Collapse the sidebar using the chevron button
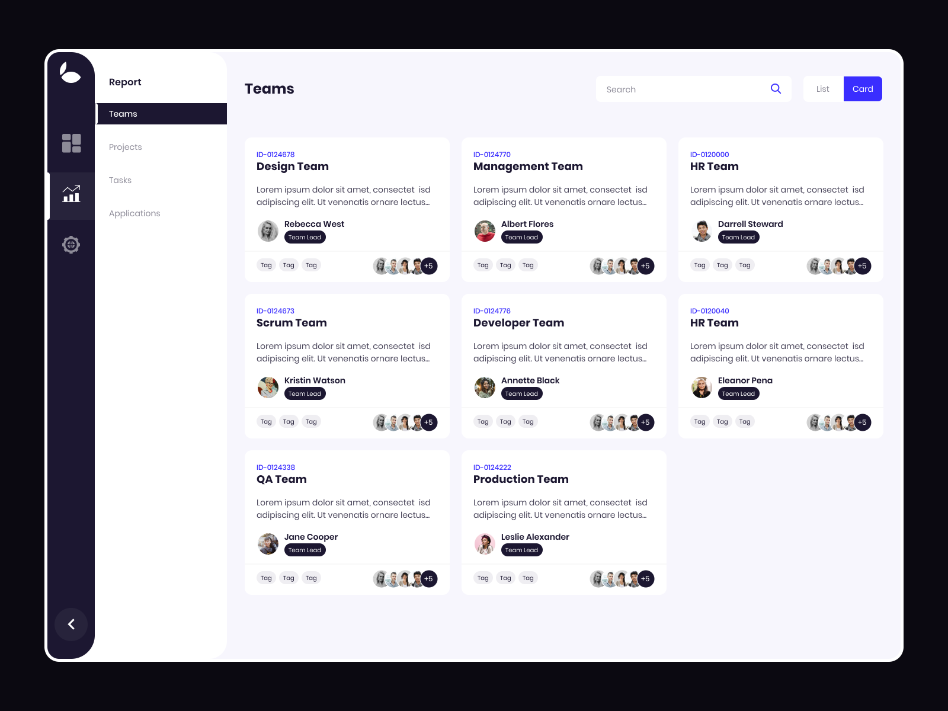 [x=71, y=624]
